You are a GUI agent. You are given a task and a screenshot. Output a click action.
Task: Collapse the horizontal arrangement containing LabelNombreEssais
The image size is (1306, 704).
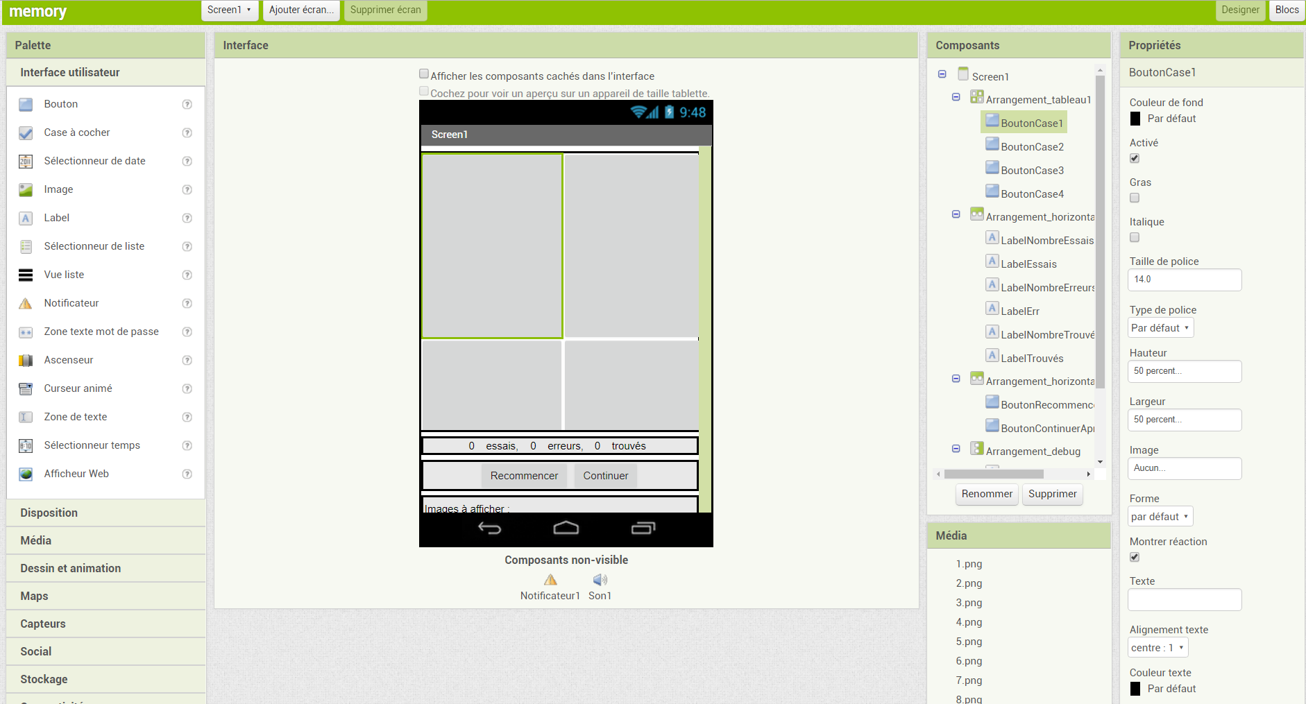pyautogui.click(x=956, y=214)
